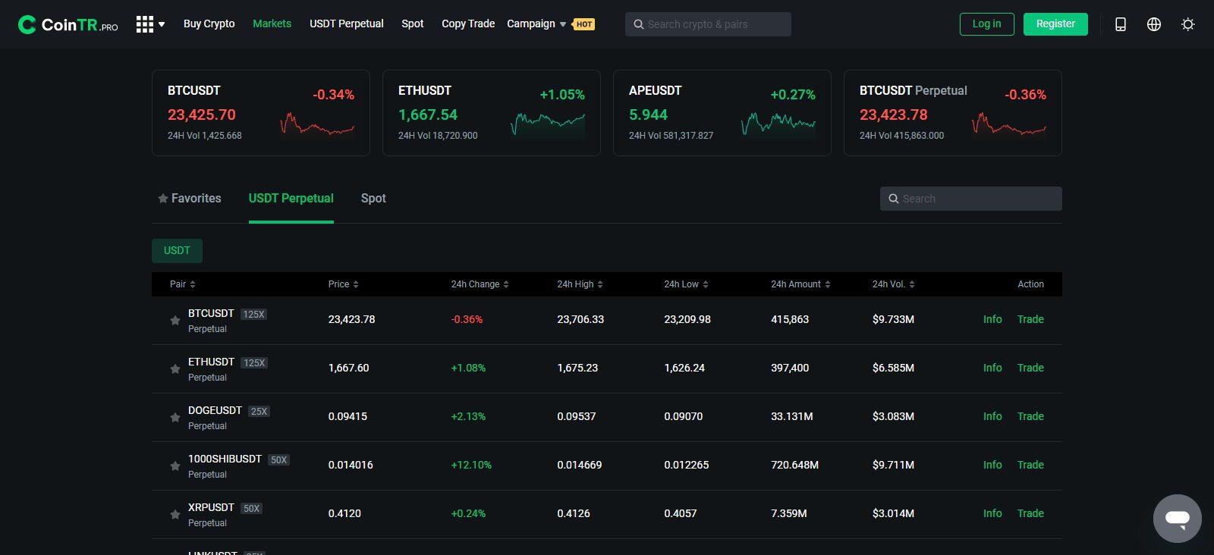Click the 33.131M amount cell
Viewport: 1214px width, 555px height.
coord(792,416)
